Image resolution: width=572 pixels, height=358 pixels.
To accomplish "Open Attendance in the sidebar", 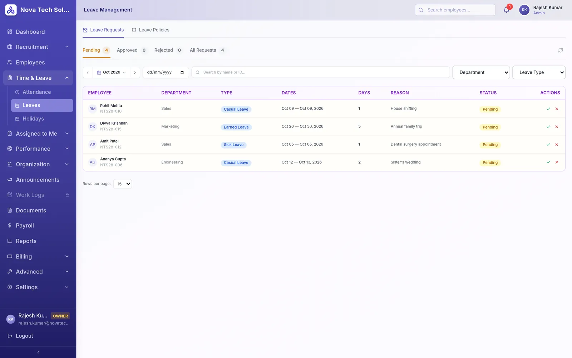I will coord(42,92).
